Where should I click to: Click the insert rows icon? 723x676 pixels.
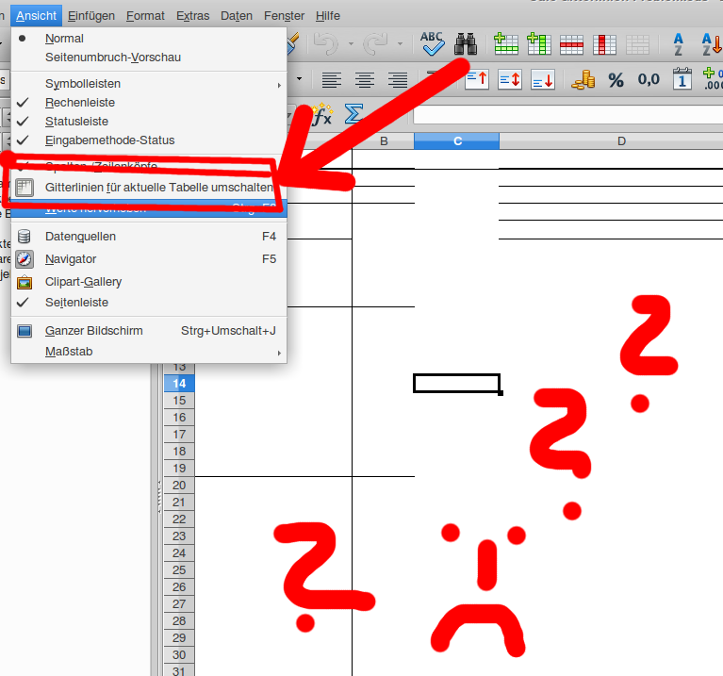[x=506, y=43]
